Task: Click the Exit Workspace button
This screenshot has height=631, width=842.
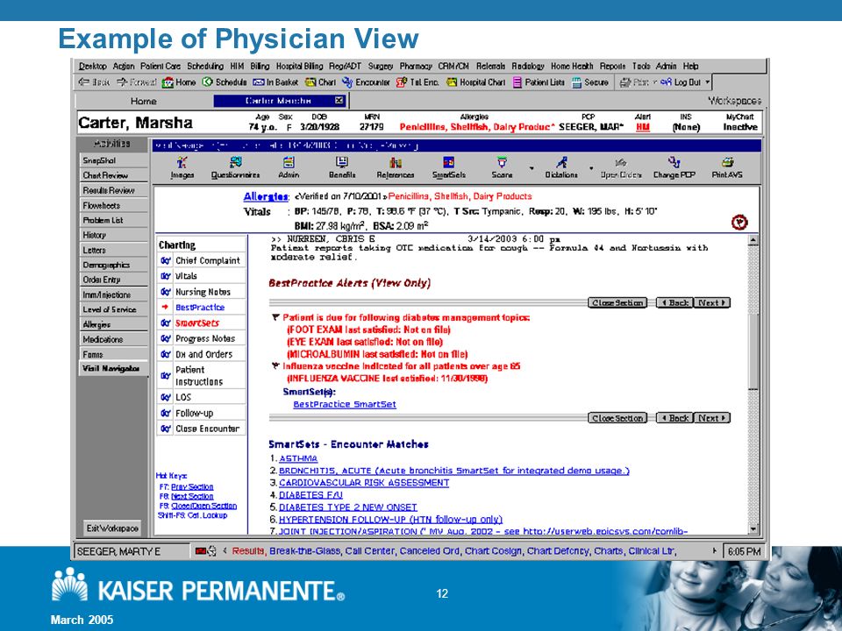Action: point(112,528)
